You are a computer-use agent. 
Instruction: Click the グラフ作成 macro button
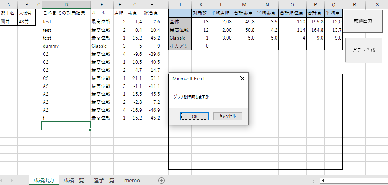364,50
